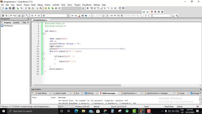Click the zoom out magnifier icon
Viewport: 202px width, 114px height.
[x=141, y=16]
